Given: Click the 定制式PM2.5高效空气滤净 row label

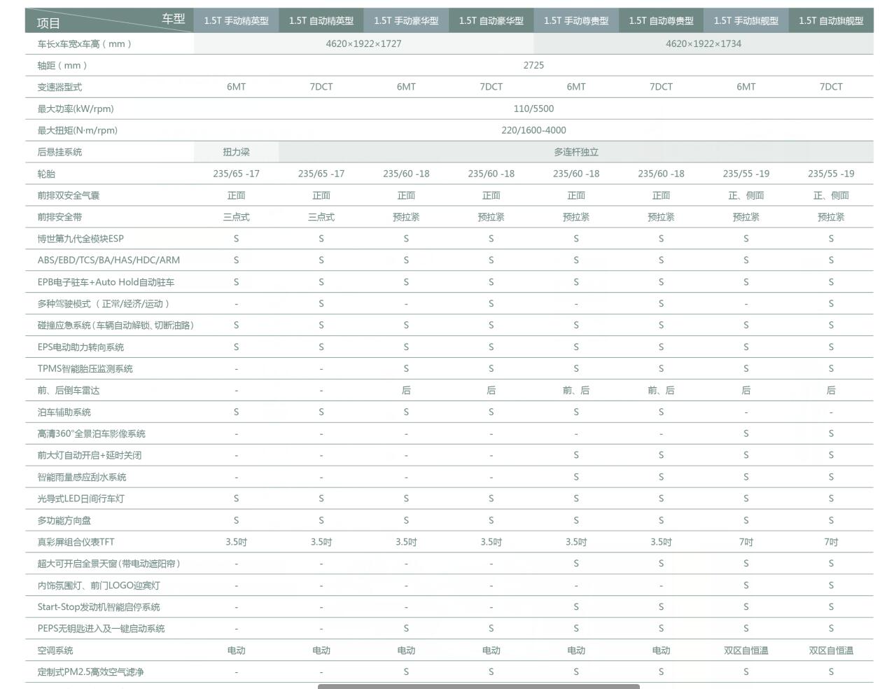Looking at the screenshot, I should tap(90, 672).
